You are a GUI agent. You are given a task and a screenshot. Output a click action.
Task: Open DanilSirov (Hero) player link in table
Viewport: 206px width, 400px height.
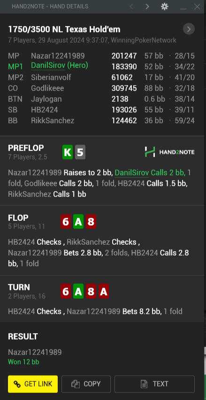pyautogui.click(x=60, y=66)
